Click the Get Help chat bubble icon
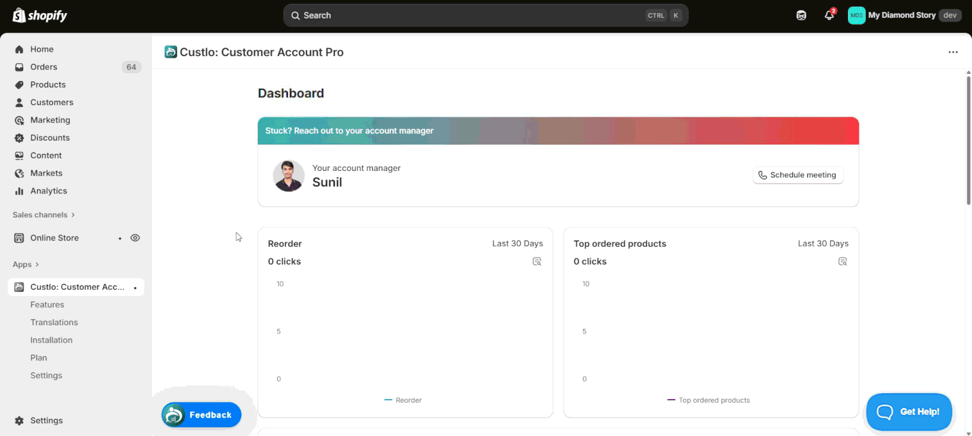972x436 pixels. point(886,412)
